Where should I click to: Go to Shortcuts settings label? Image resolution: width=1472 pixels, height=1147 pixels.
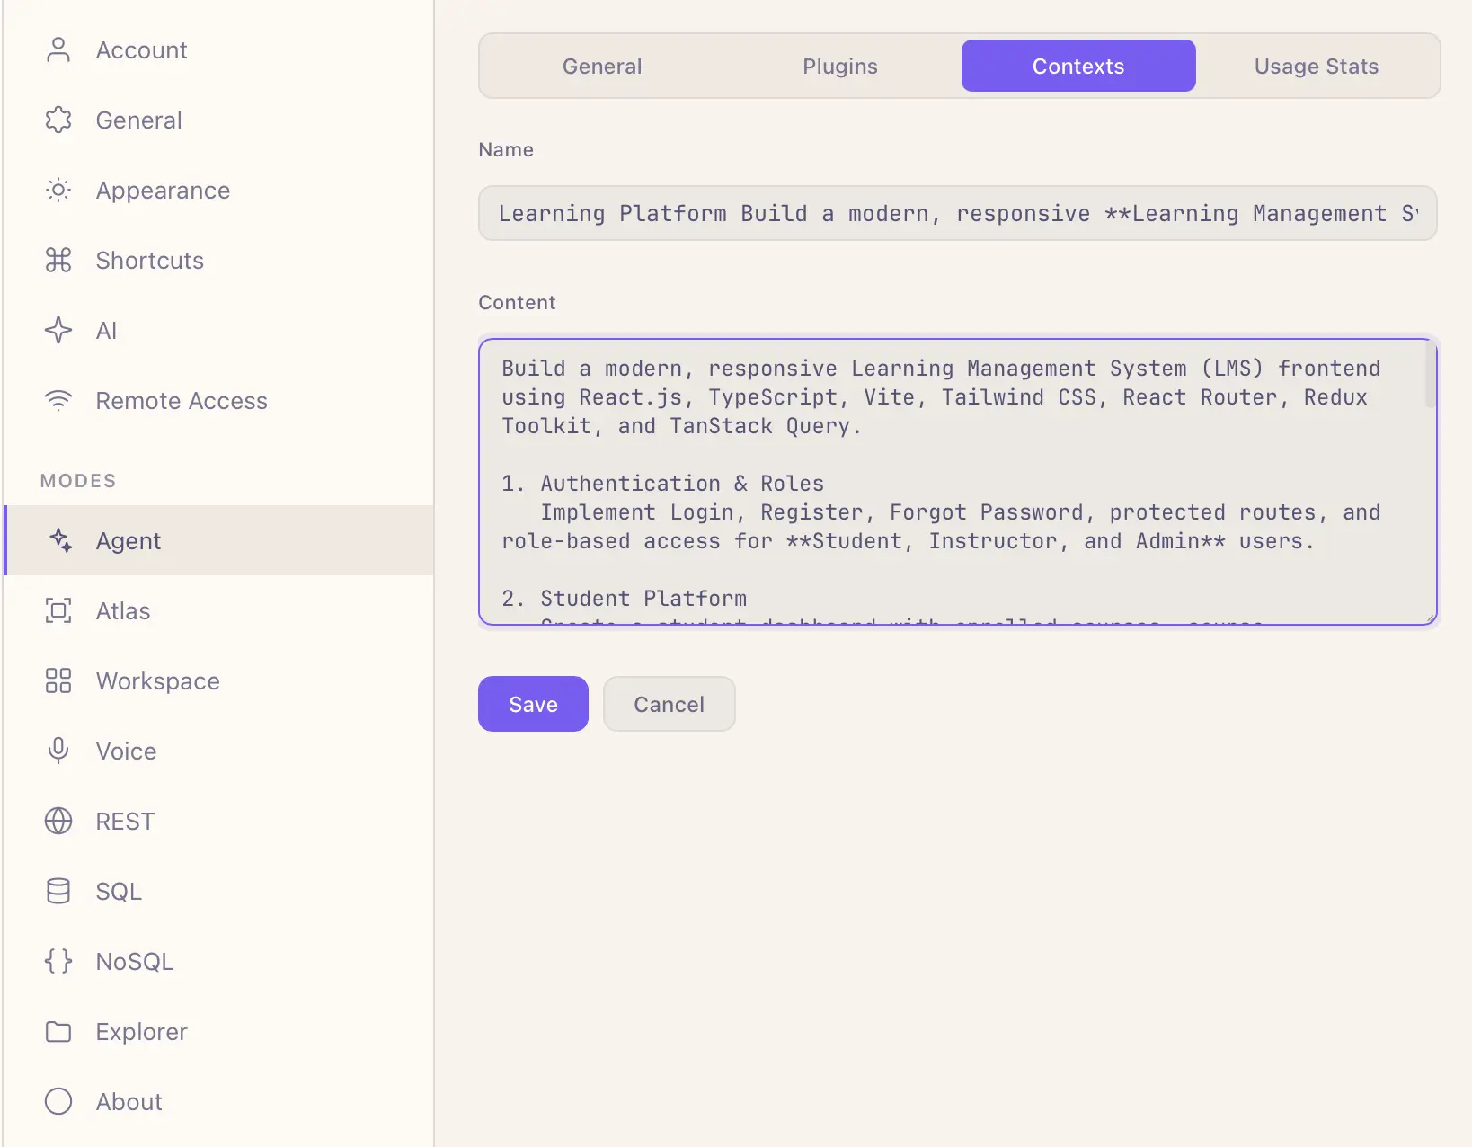point(150,261)
